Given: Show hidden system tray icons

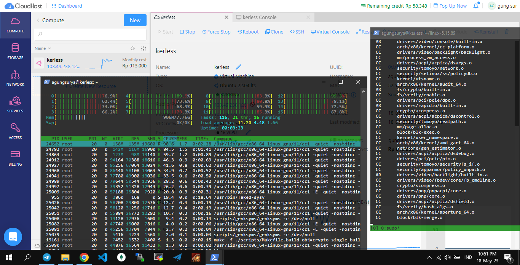Looking at the screenshot, I should [430, 257].
